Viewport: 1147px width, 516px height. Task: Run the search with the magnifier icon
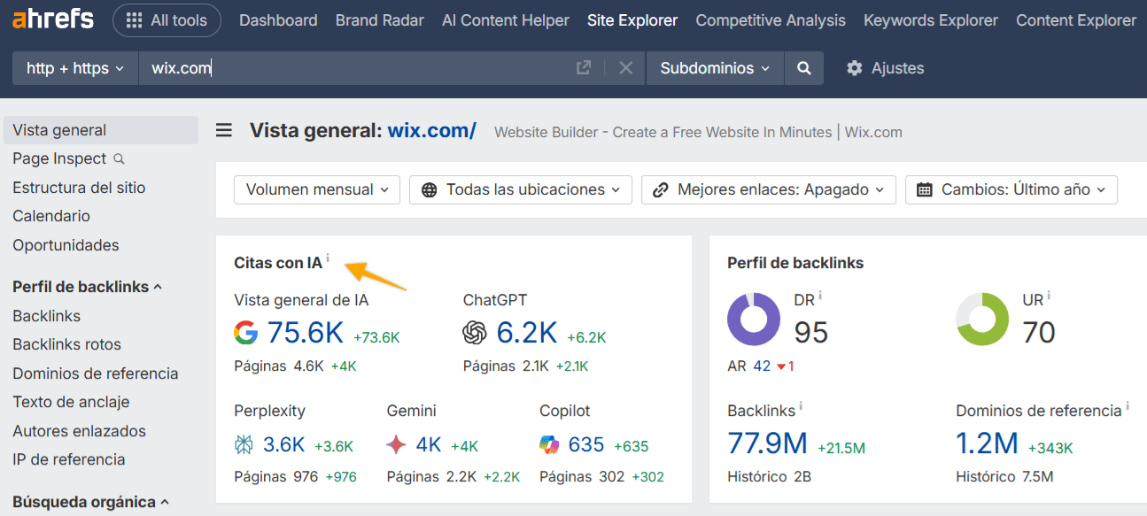(x=803, y=67)
